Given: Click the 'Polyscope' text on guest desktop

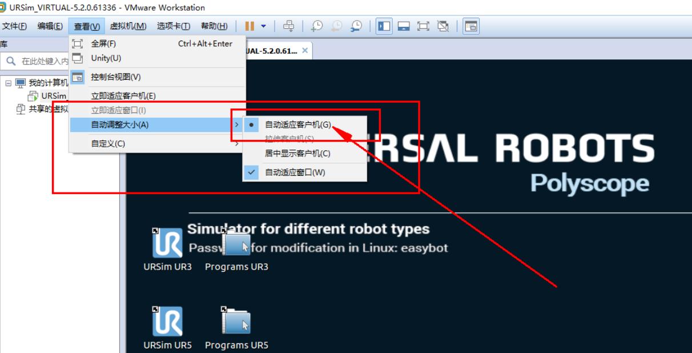Looking at the screenshot, I should click(x=590, y=183).
